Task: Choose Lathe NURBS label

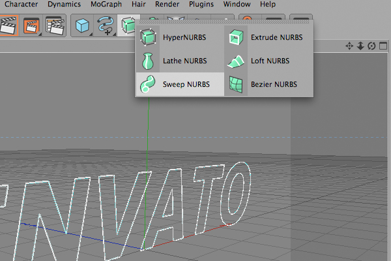Action: pos(185,61)
